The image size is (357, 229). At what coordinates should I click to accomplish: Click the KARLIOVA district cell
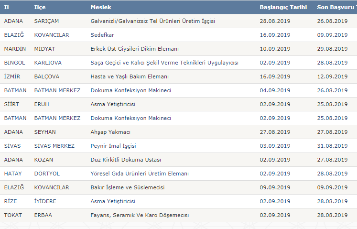pos(48,63)
